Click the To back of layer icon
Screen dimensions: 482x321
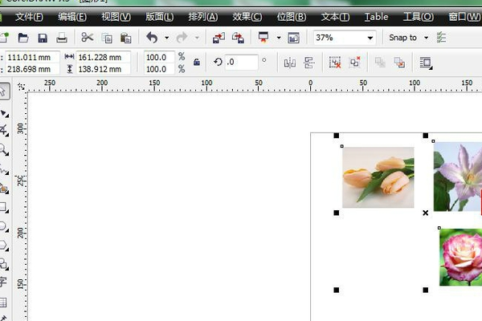(x=399, y=63)
